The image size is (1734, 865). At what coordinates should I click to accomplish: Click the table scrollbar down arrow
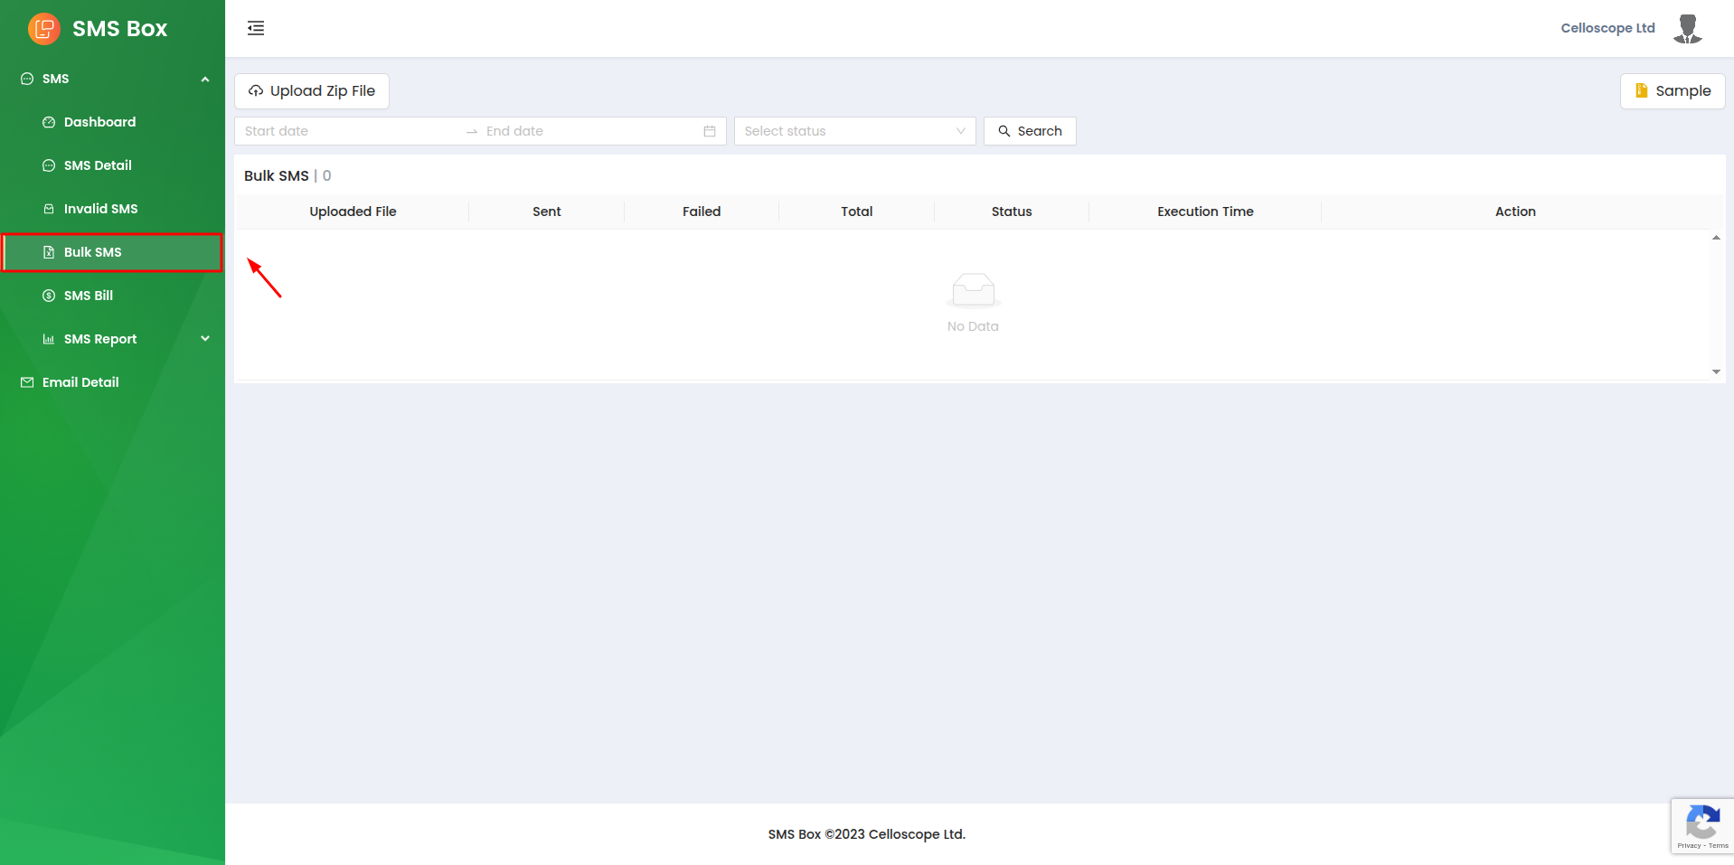tap(1716, 371)
